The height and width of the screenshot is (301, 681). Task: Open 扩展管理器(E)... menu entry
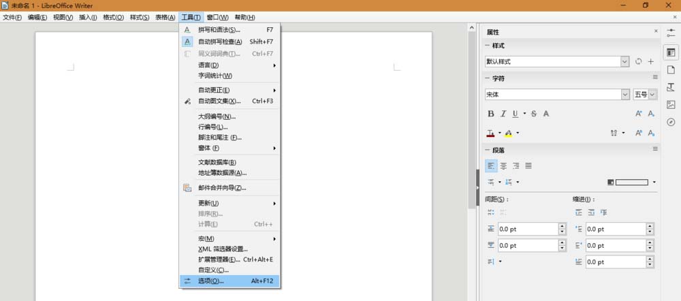click(x=229, y=259)
